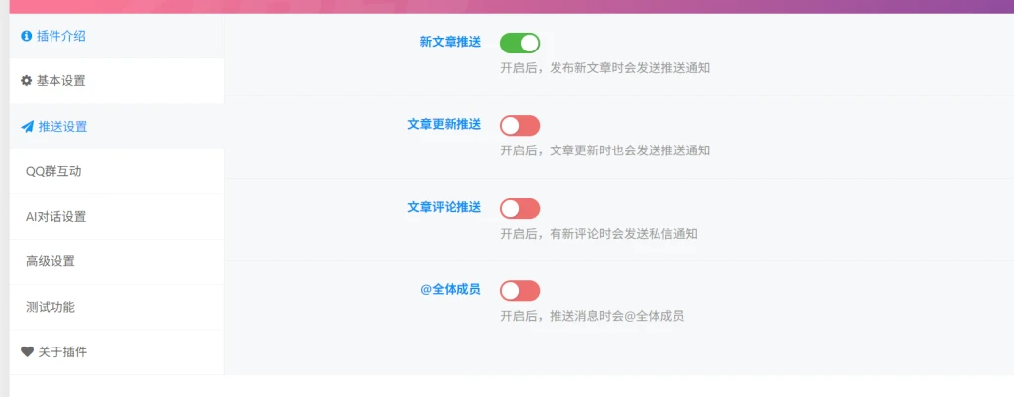This screenshot has height=397, width=1014.
Task: Open the 插件介绍 tab
Action: click(x=117, y=37)
